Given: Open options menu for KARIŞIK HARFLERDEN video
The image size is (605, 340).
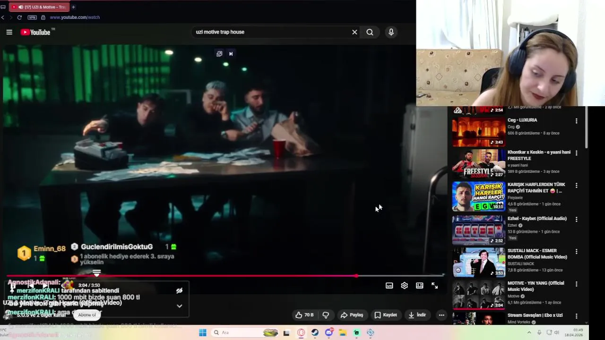Looking at the screenshot, I should [576, 186].
